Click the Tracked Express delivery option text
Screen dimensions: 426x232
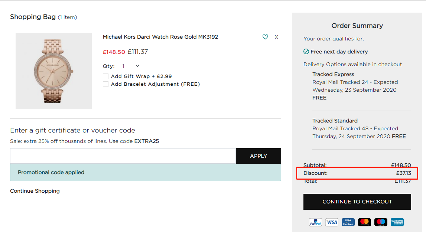[333, 75]
